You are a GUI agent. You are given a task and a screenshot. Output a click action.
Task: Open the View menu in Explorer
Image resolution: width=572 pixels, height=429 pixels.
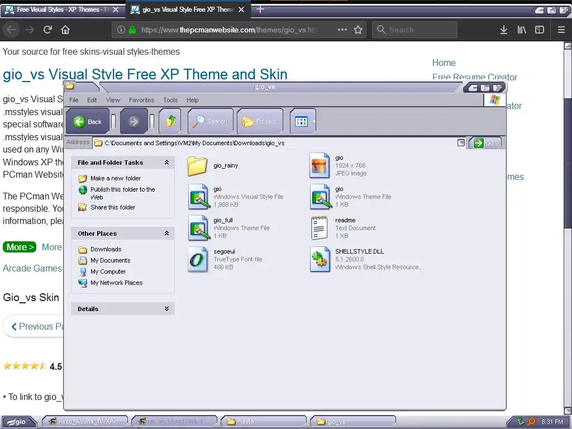[x=113, y=100]
